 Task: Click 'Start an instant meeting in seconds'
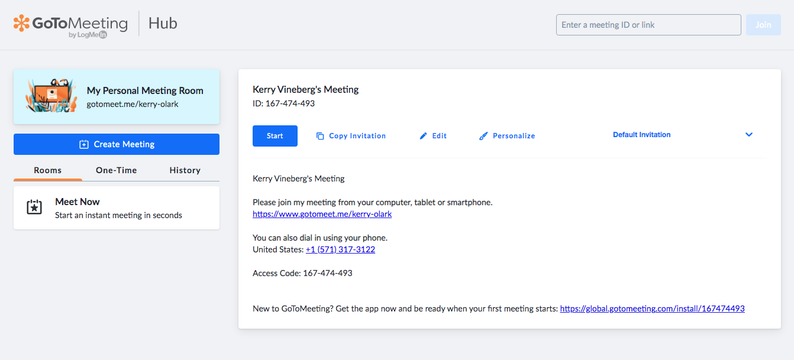click(118, 215)
